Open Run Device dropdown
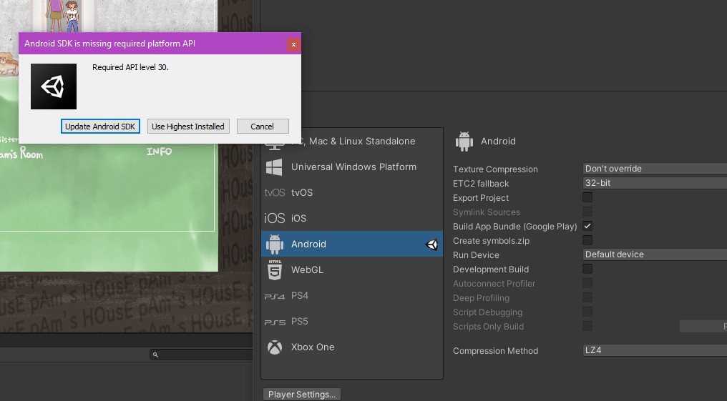 click(655, 254)
